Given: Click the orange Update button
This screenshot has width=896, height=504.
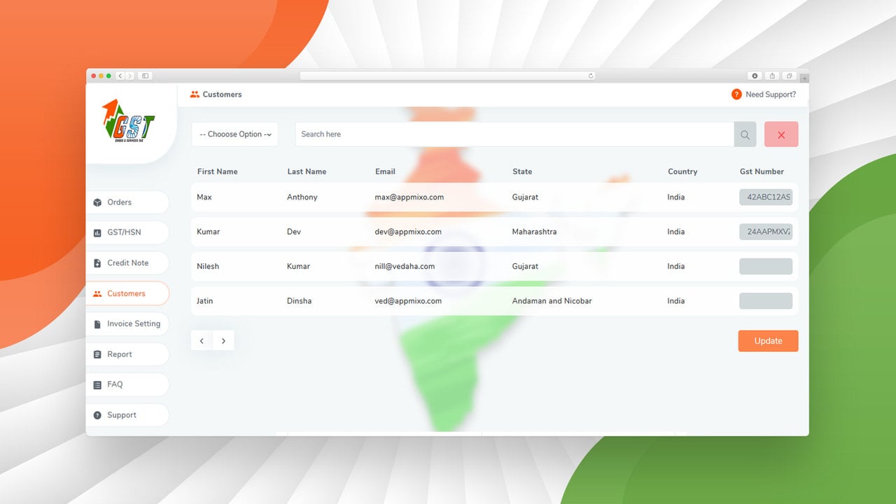Looking at the screenshot, I should 768,341.
